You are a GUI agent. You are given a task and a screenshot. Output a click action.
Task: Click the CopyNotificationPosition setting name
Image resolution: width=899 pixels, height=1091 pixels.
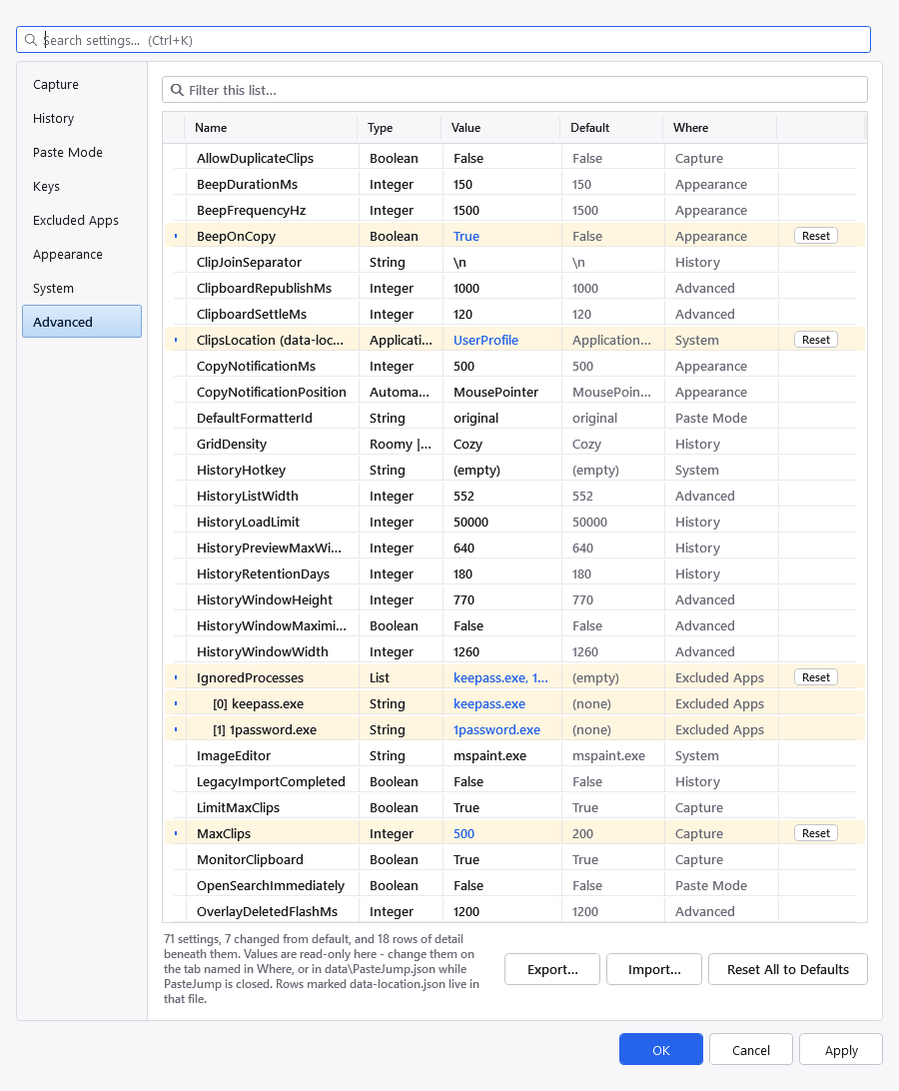coord(272,392)
